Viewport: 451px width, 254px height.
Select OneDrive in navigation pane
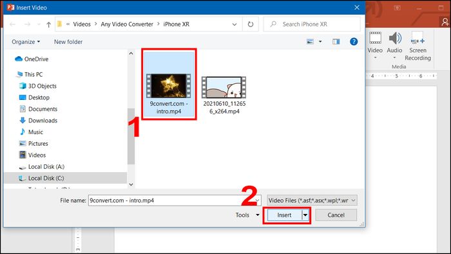[36, 59]
